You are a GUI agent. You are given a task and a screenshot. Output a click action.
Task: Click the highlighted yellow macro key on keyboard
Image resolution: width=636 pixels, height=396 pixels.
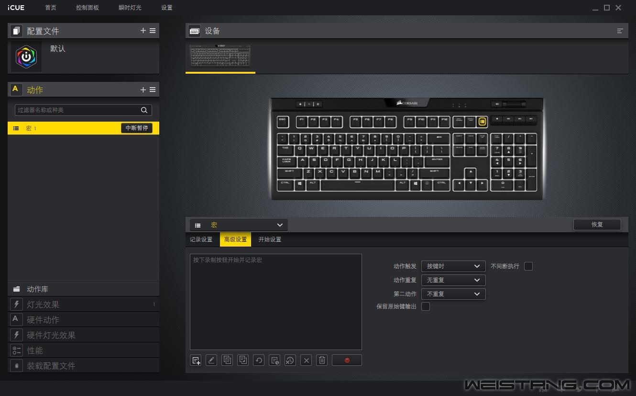click(x=482, y=122)
